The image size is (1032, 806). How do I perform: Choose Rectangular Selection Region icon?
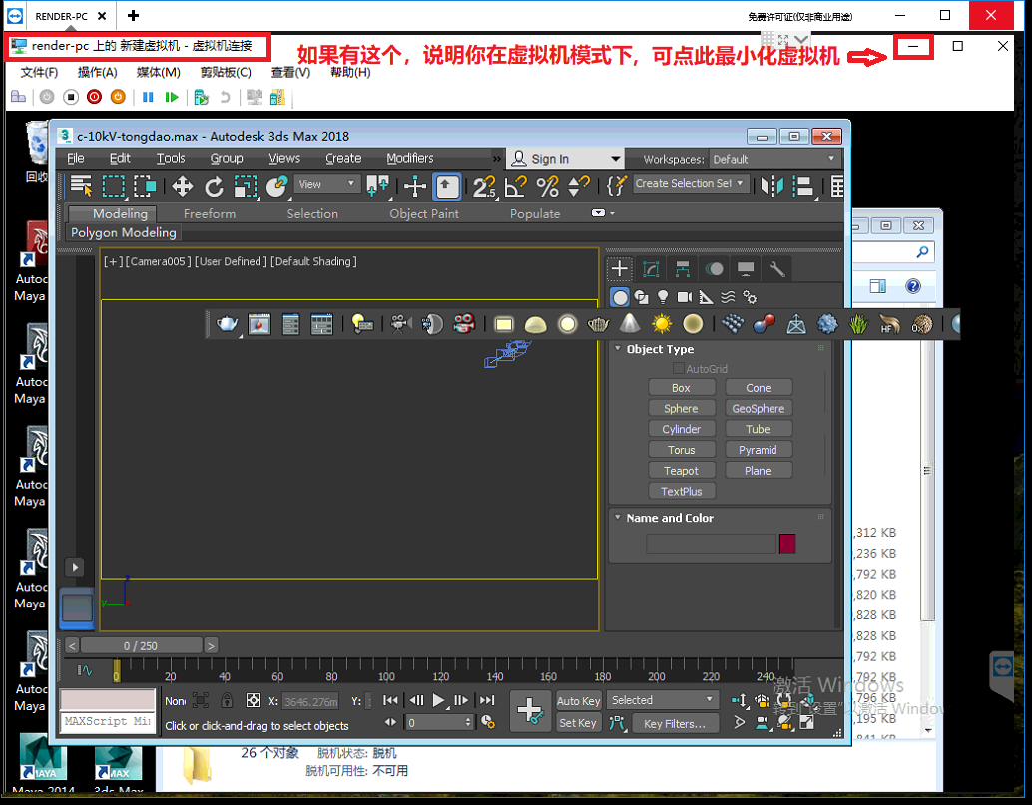(x=113, y=187)
